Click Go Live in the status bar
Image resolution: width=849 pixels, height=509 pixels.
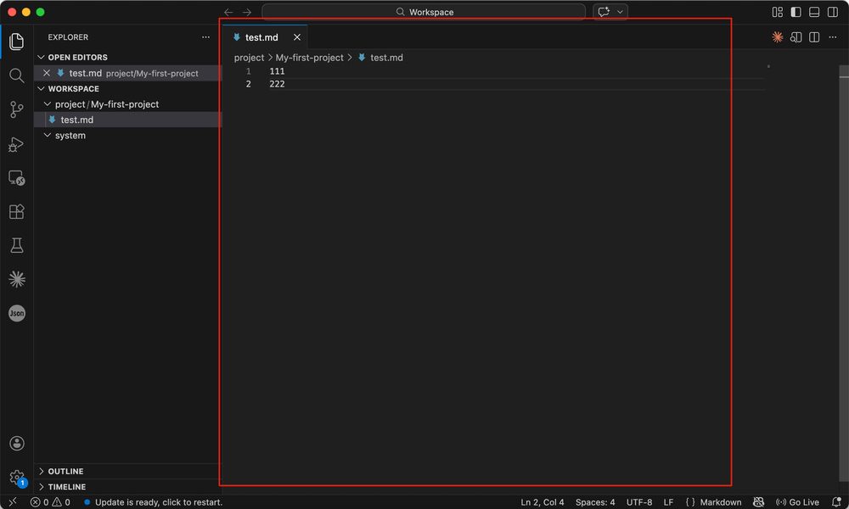pos(797,502)
